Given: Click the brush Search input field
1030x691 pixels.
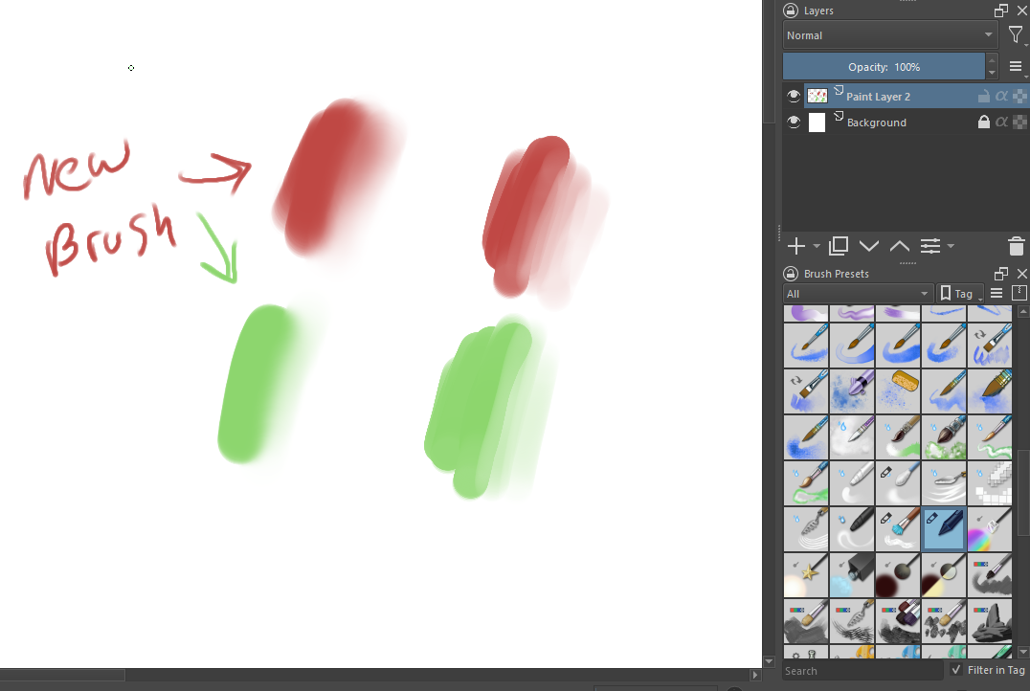Looking at the screenshot, I should pyautogui.click(x=862, y=671).
